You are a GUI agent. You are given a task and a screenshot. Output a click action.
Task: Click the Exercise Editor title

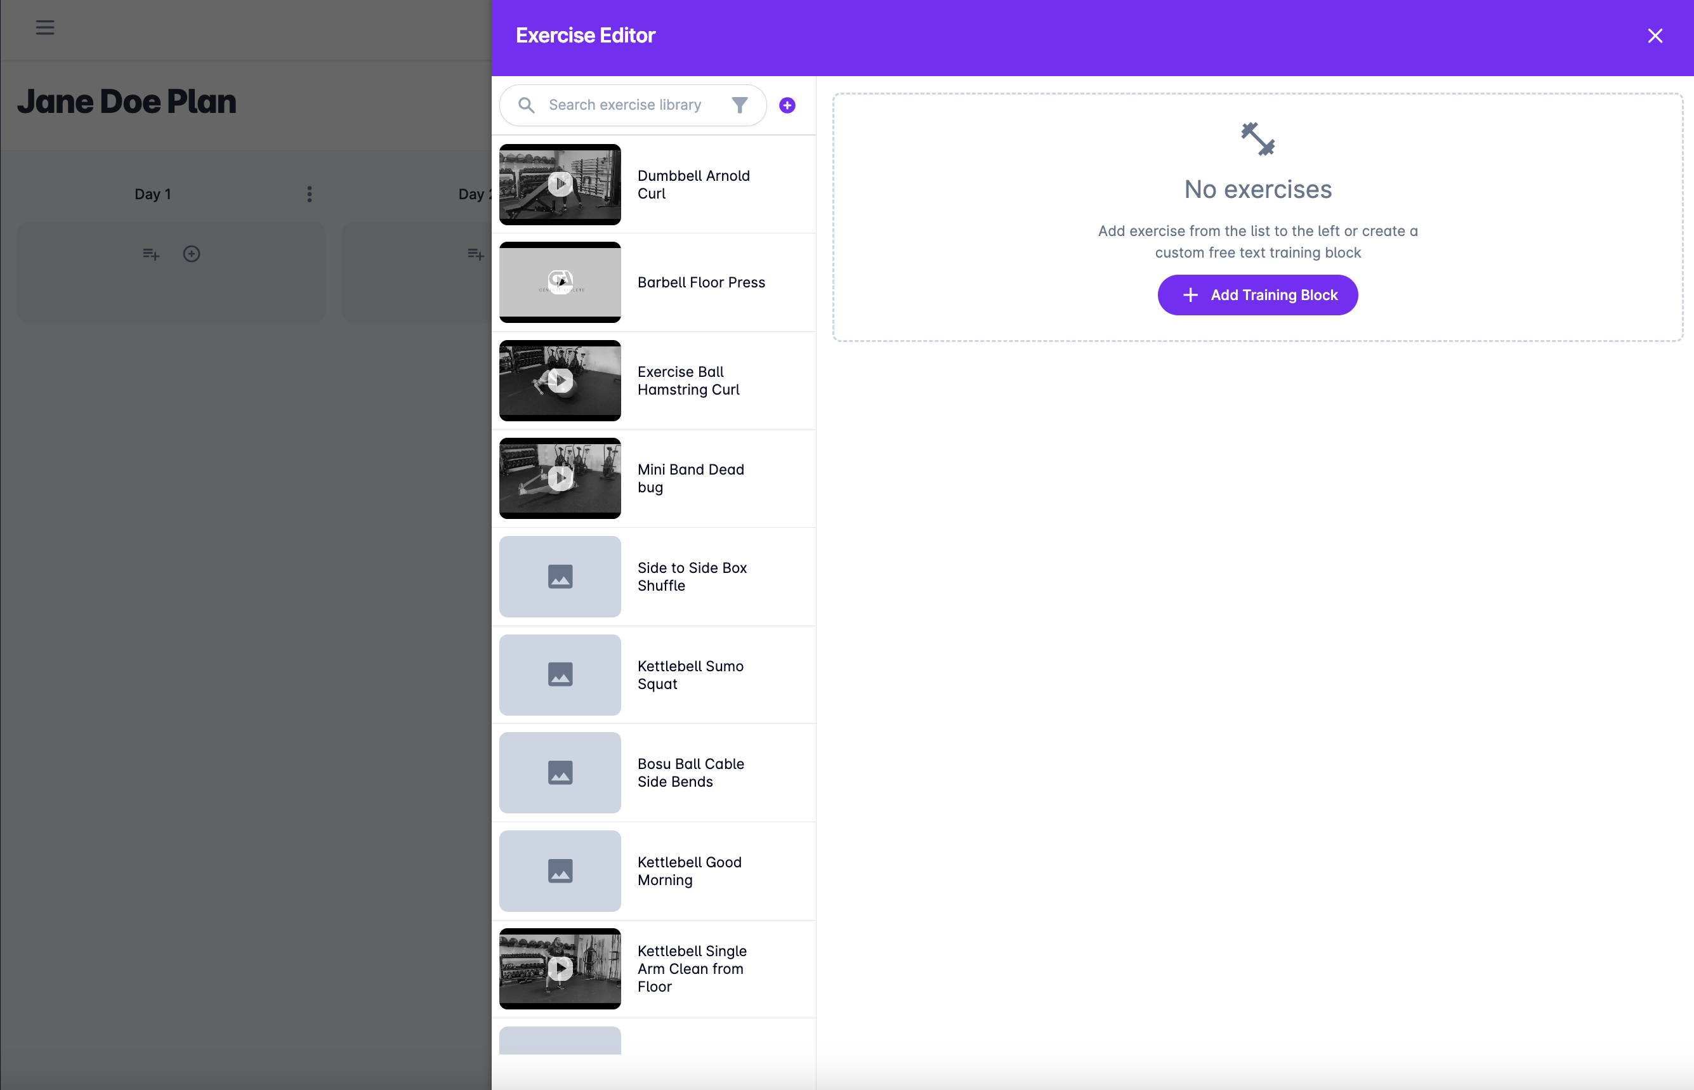[x=585, y=36]
